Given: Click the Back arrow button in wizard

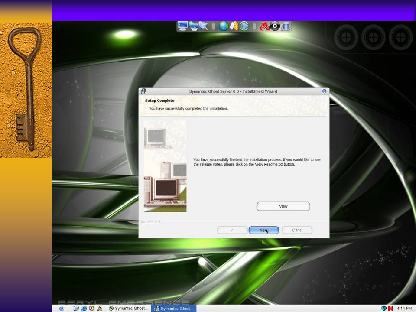Looking at the screenshot, I should [232, 230].
